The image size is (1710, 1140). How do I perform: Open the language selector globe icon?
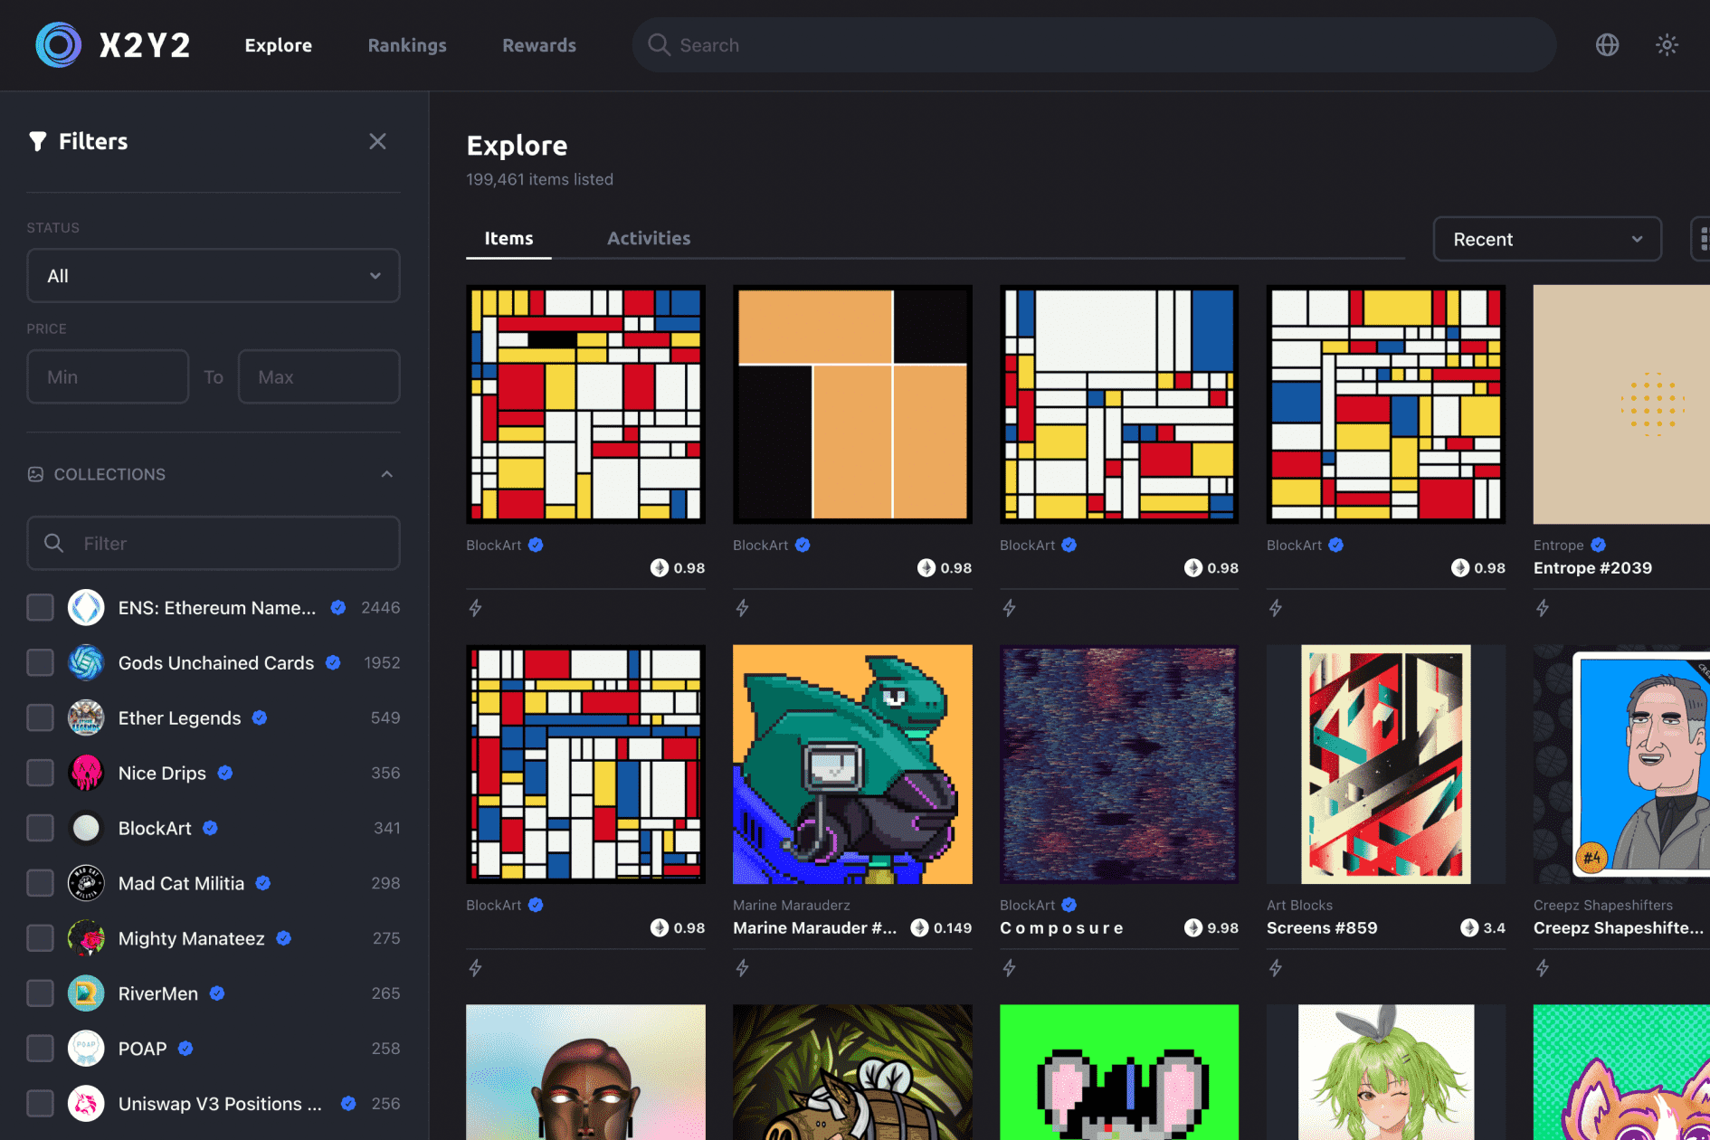point(1607,44)
